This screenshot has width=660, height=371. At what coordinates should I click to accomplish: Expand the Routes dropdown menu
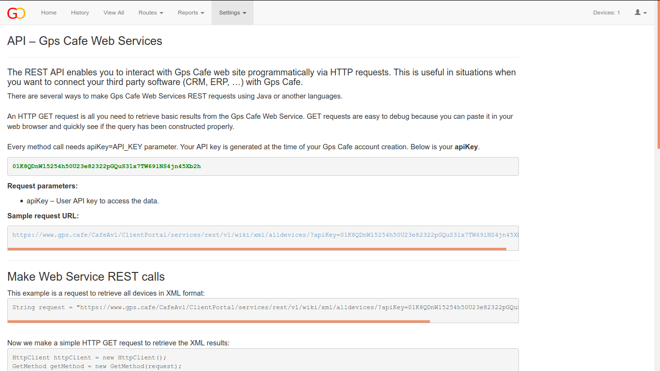coord(151,13)
